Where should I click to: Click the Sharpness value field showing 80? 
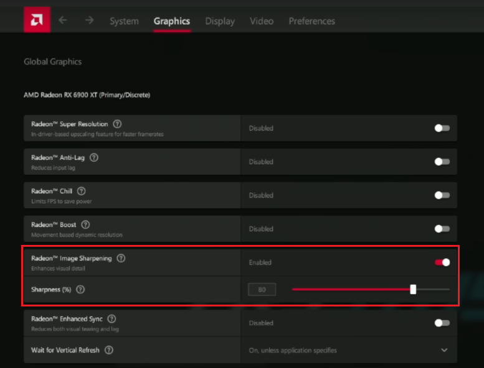click(x=262, y=289)
